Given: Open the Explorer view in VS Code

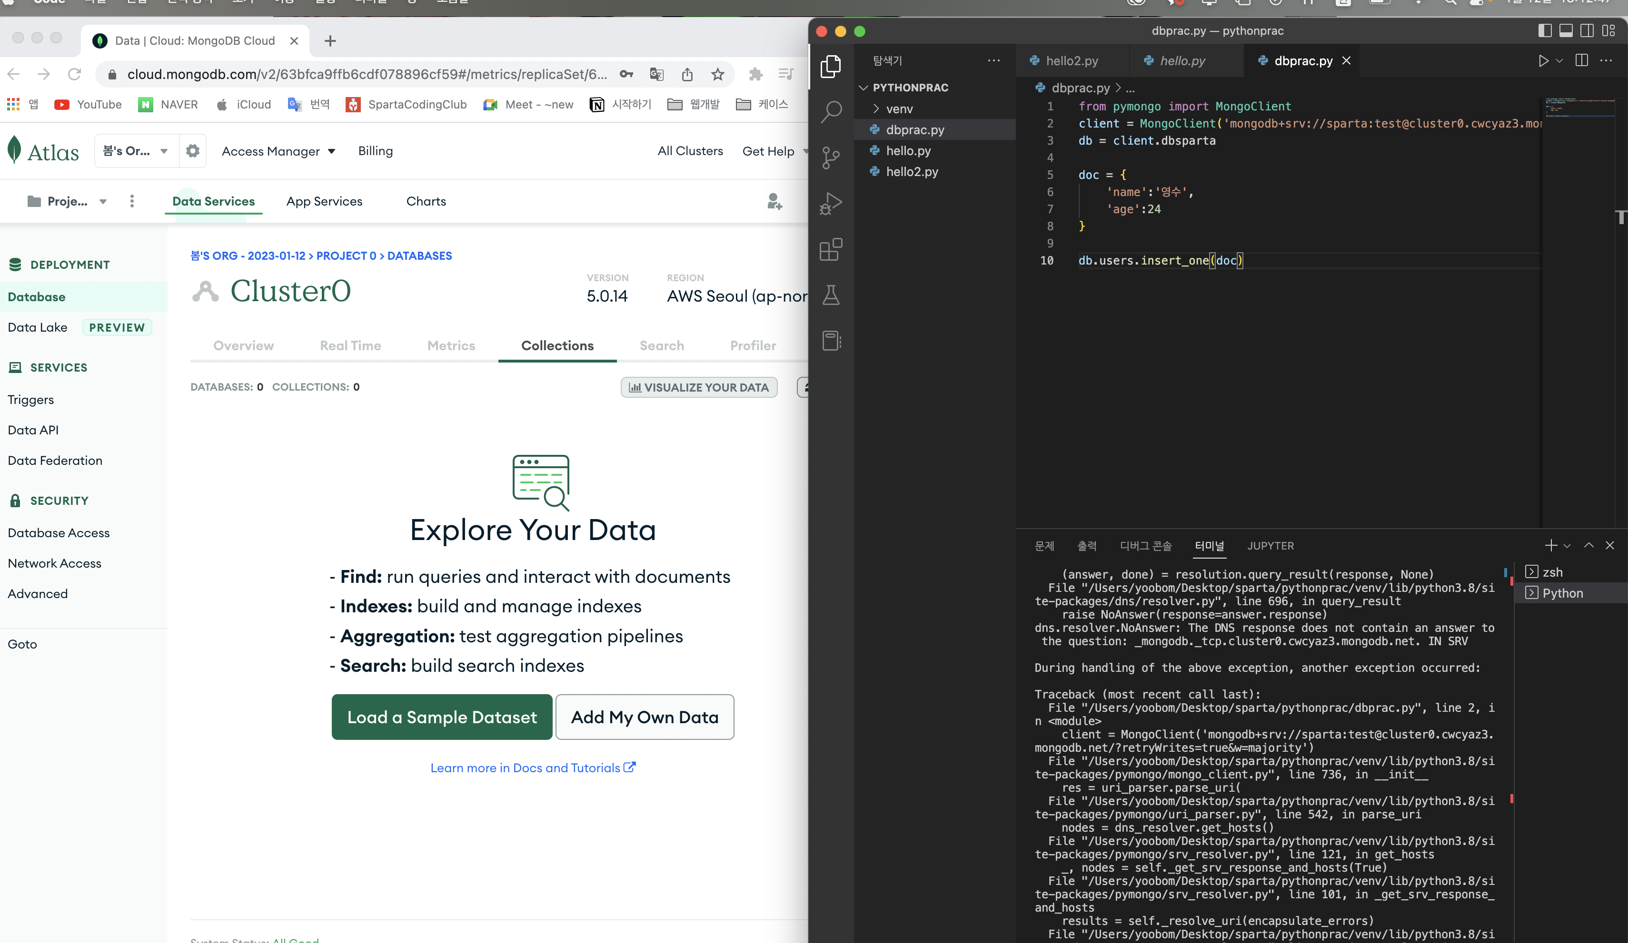Looking at the screenshot, I should 831,66.
